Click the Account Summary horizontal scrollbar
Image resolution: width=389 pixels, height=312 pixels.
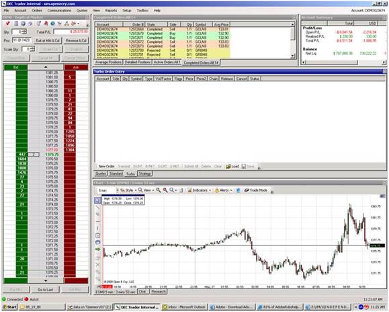(x=343, y=63)
